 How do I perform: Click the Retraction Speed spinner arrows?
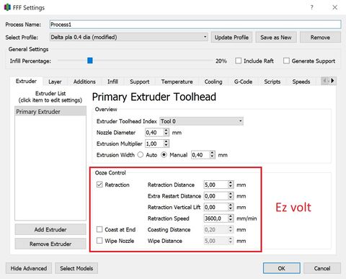pos(231,218)
